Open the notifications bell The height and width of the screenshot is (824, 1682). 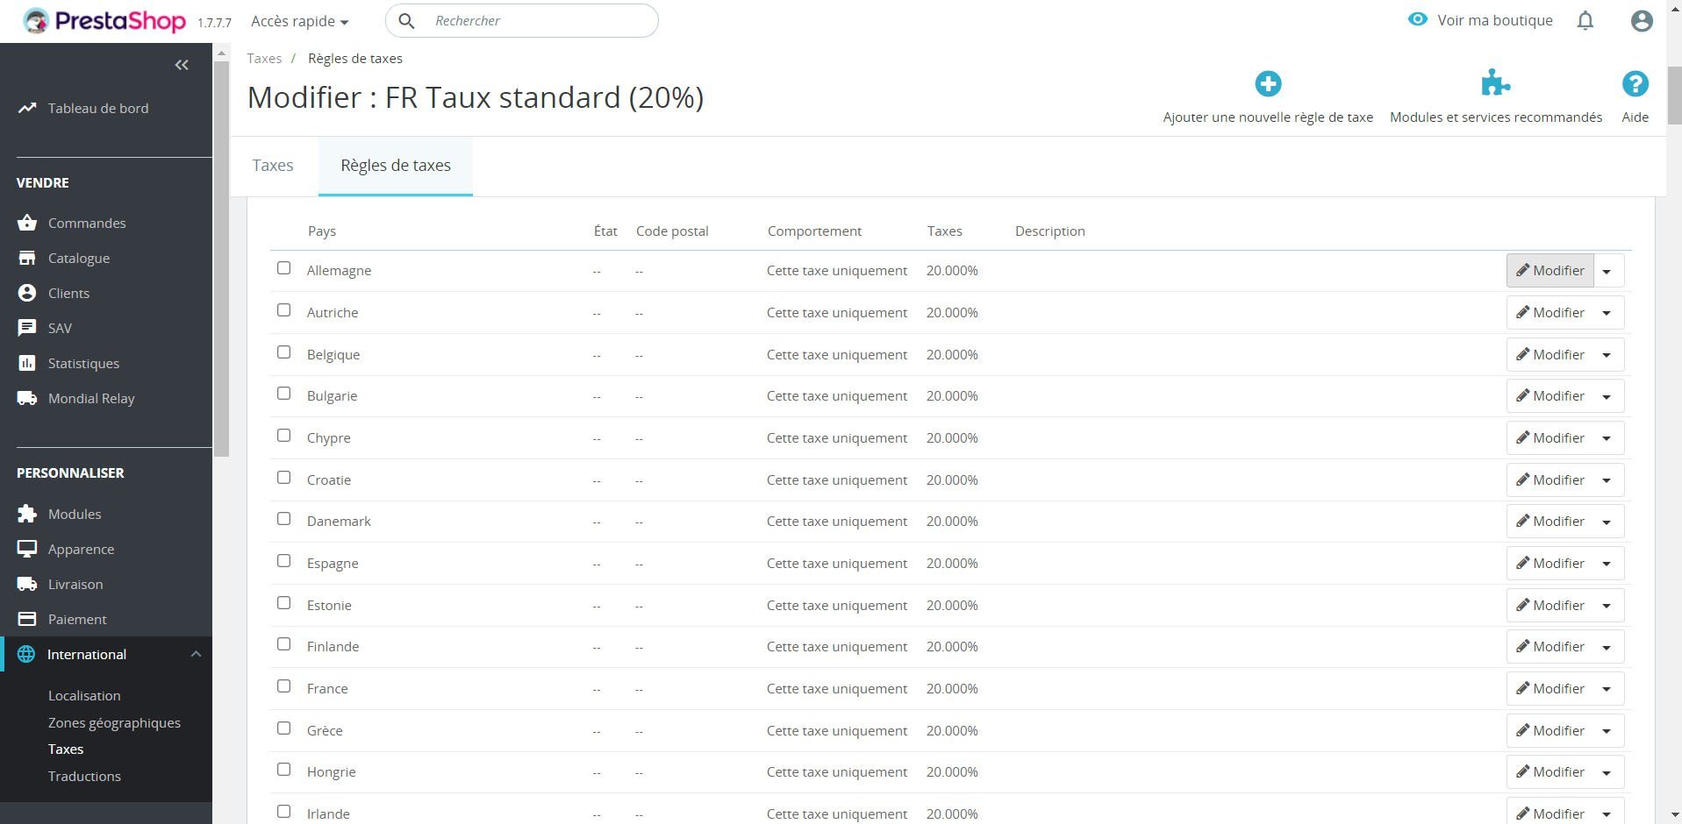point(1585,21)
